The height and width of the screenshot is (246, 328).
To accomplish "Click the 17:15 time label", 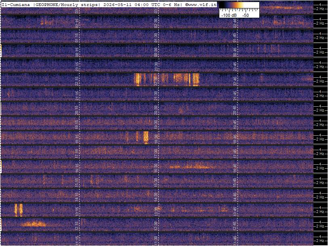I will click(77, 153).
